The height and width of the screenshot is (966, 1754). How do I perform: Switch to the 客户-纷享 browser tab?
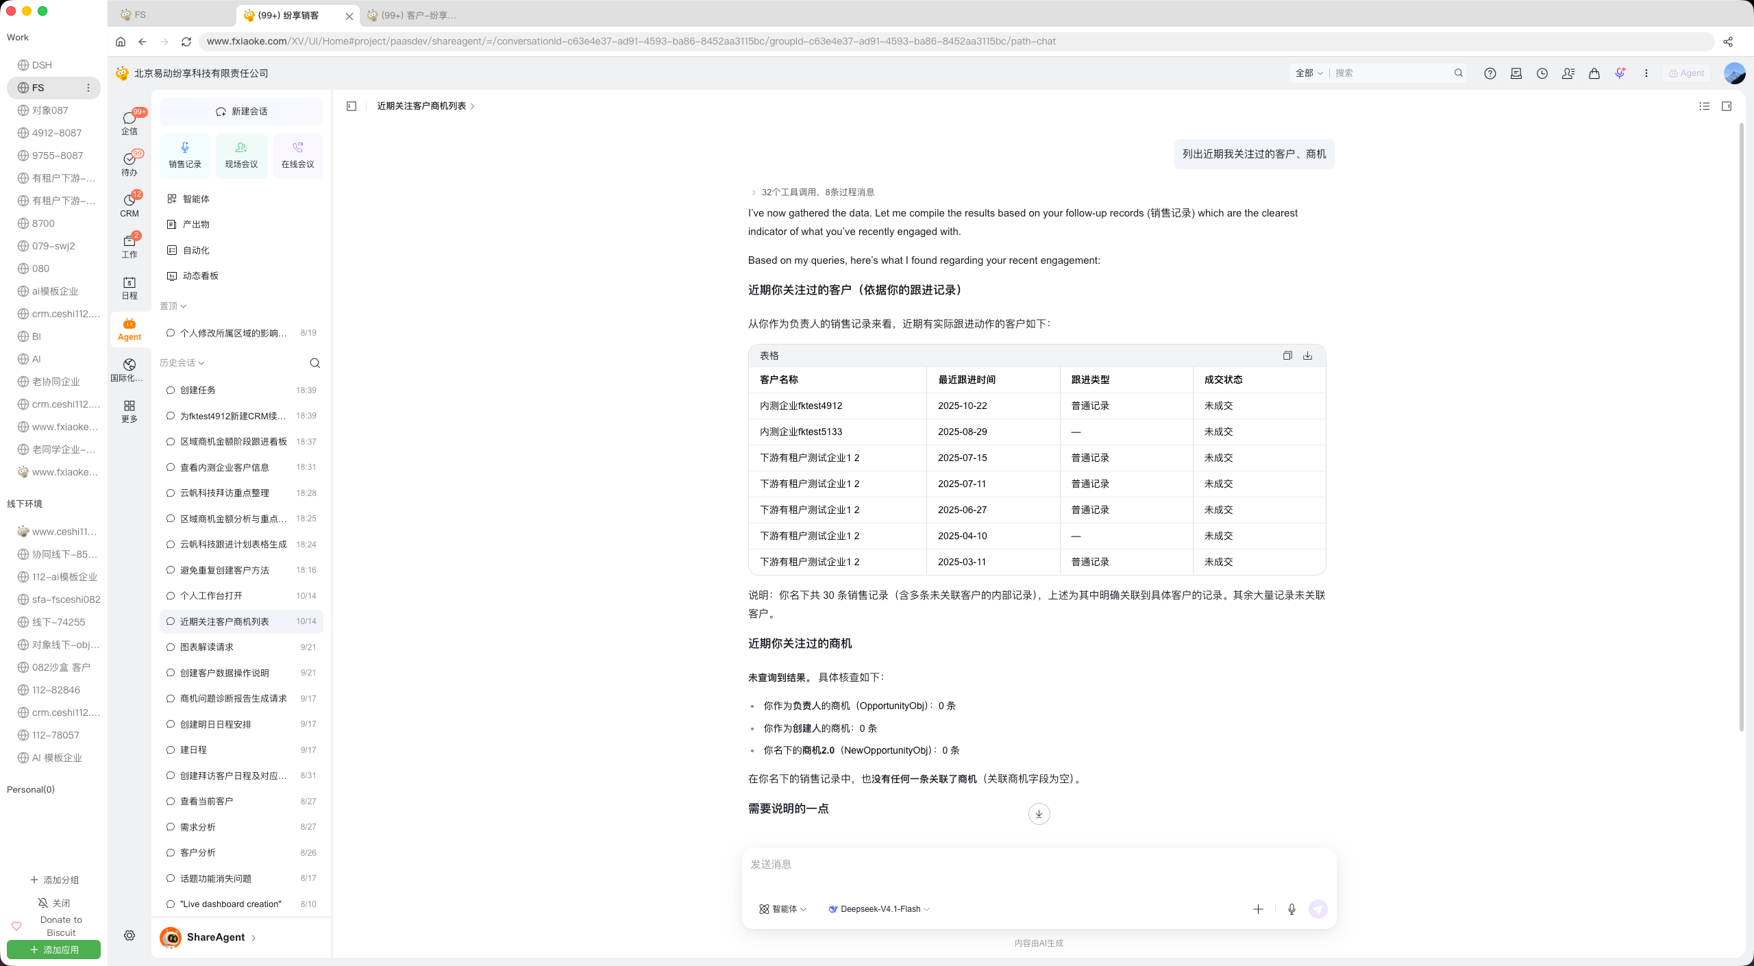click(419, 15)
